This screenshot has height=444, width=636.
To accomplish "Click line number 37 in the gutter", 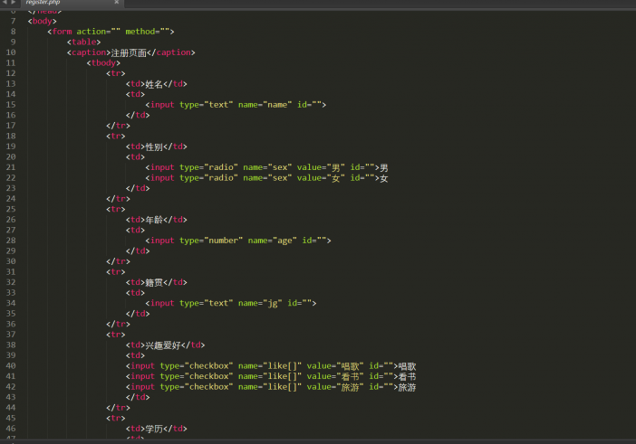I will pyautogui.click(x=11, y=335).
